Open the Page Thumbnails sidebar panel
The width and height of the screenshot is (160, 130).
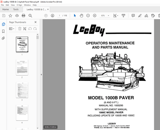point(3,24)
